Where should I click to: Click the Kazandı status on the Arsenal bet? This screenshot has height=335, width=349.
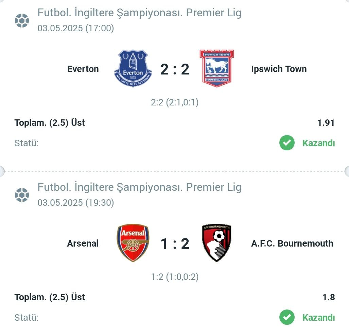tap(318, 317)
